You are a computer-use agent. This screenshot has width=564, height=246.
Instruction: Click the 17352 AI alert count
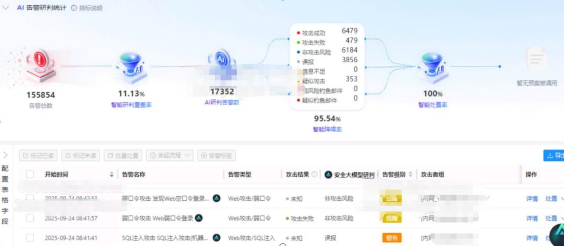pyautogui.click(x=222, y=92)
